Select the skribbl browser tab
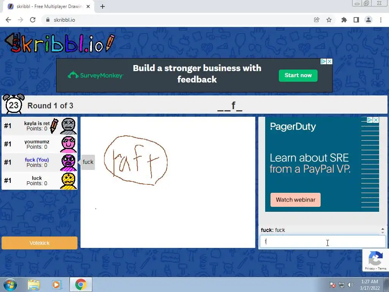This screenshot has height=292, width=389. coord(49,6)
